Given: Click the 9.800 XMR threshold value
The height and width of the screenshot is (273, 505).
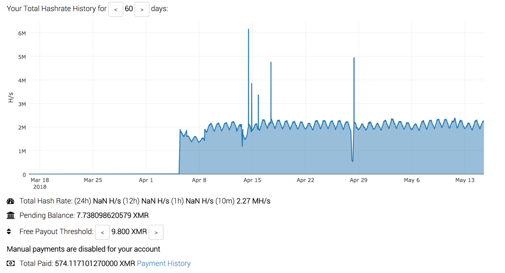Looking at the screenshot, I should (129, 232).
